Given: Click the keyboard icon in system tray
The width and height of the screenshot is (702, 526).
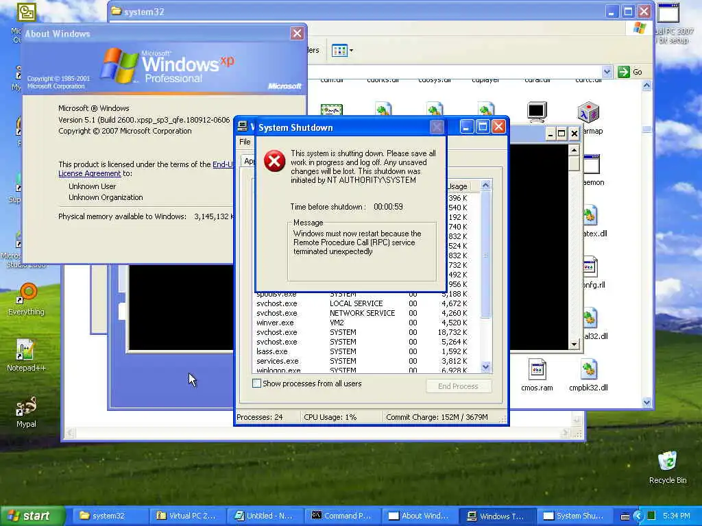Looking at the screenshot, I should 625,516.
